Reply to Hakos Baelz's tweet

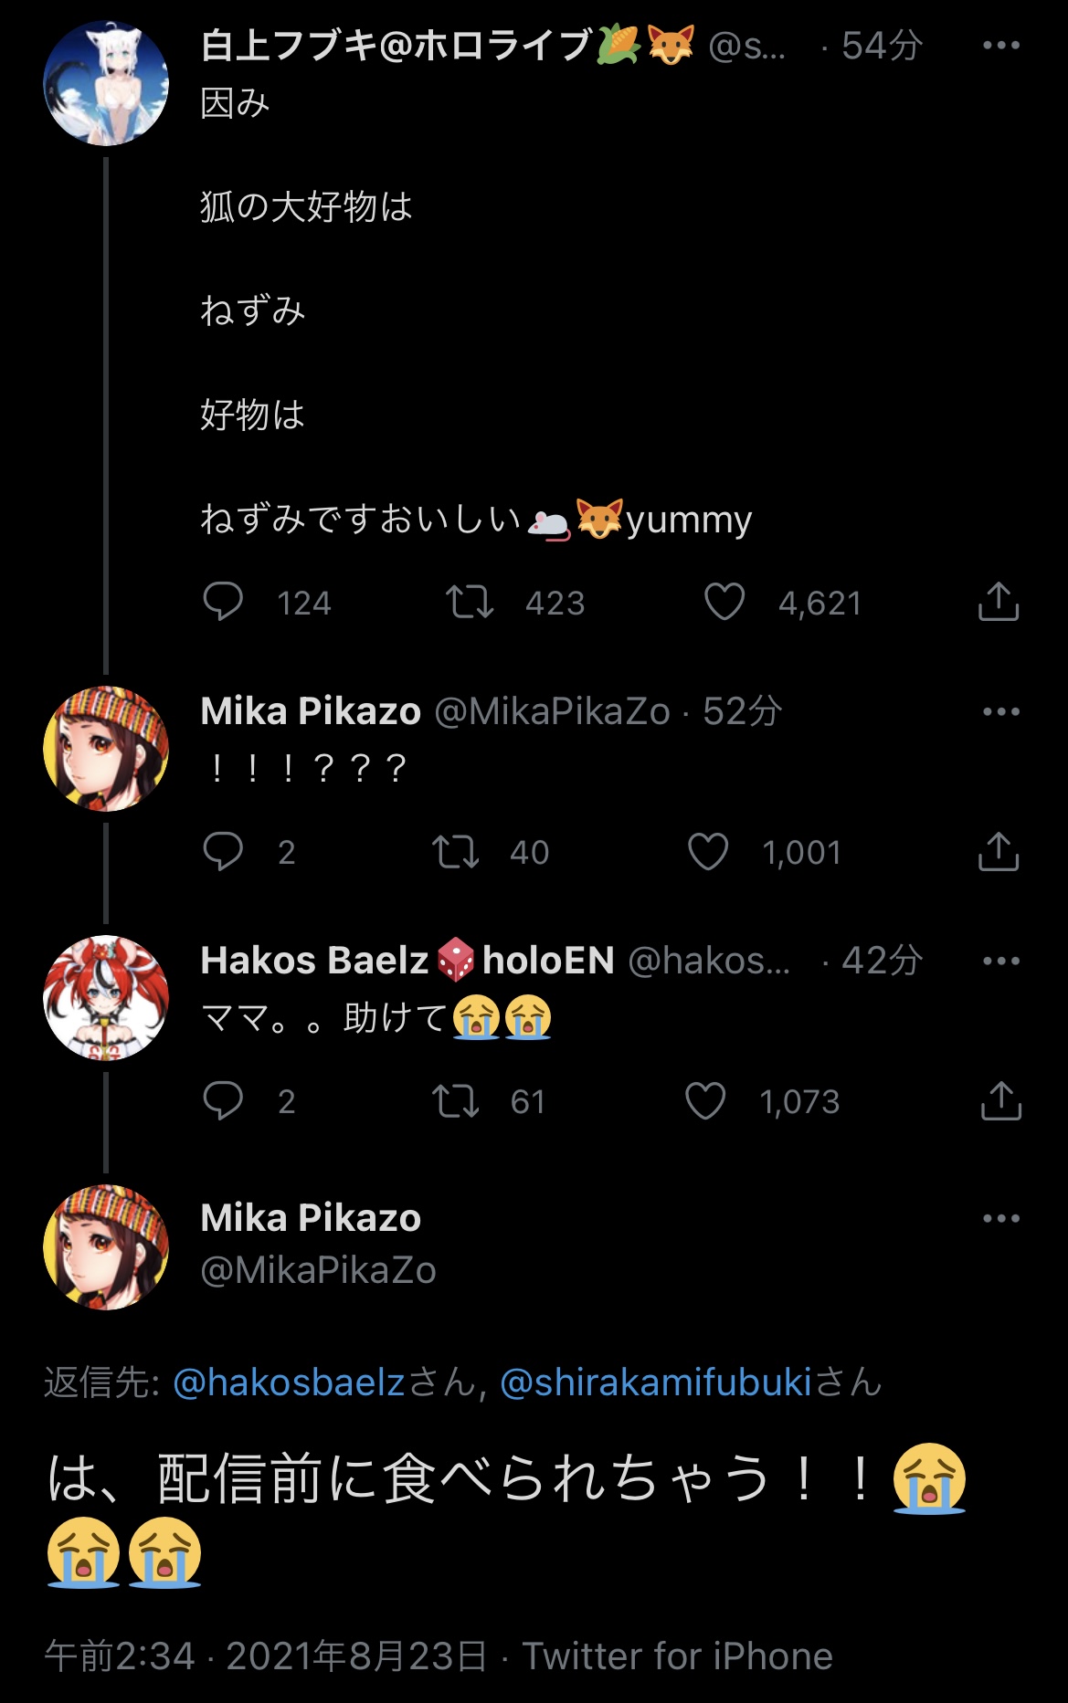tap(223, 1100)
